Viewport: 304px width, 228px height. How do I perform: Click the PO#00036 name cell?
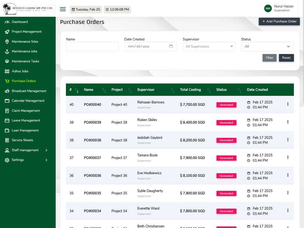click(92, 176)
